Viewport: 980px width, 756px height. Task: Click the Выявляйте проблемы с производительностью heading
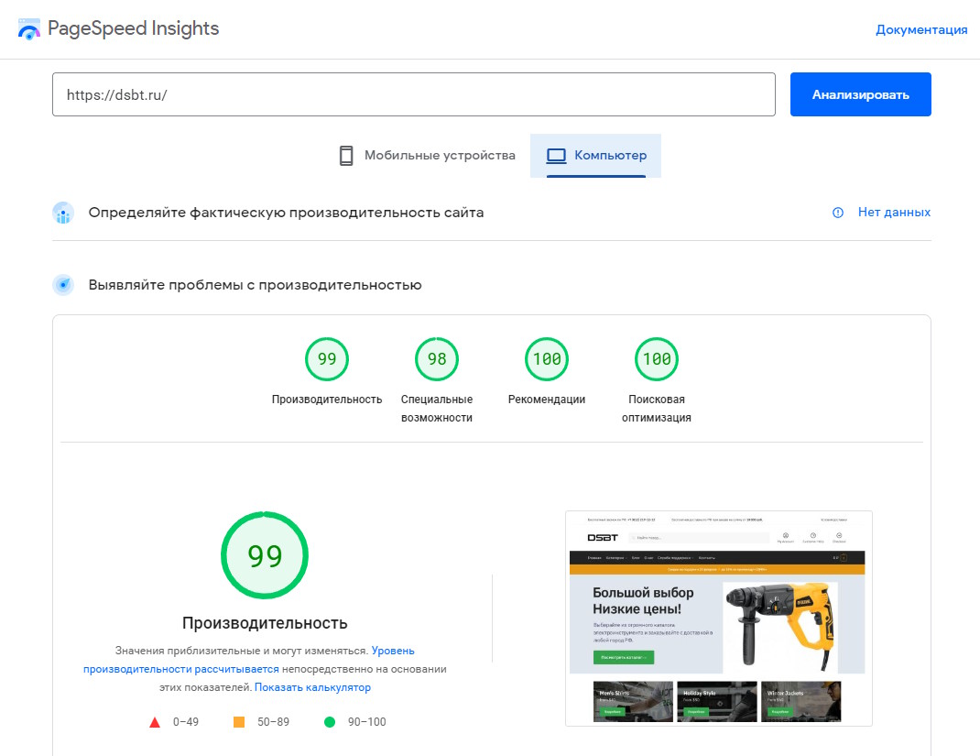(x=255, y=285)
